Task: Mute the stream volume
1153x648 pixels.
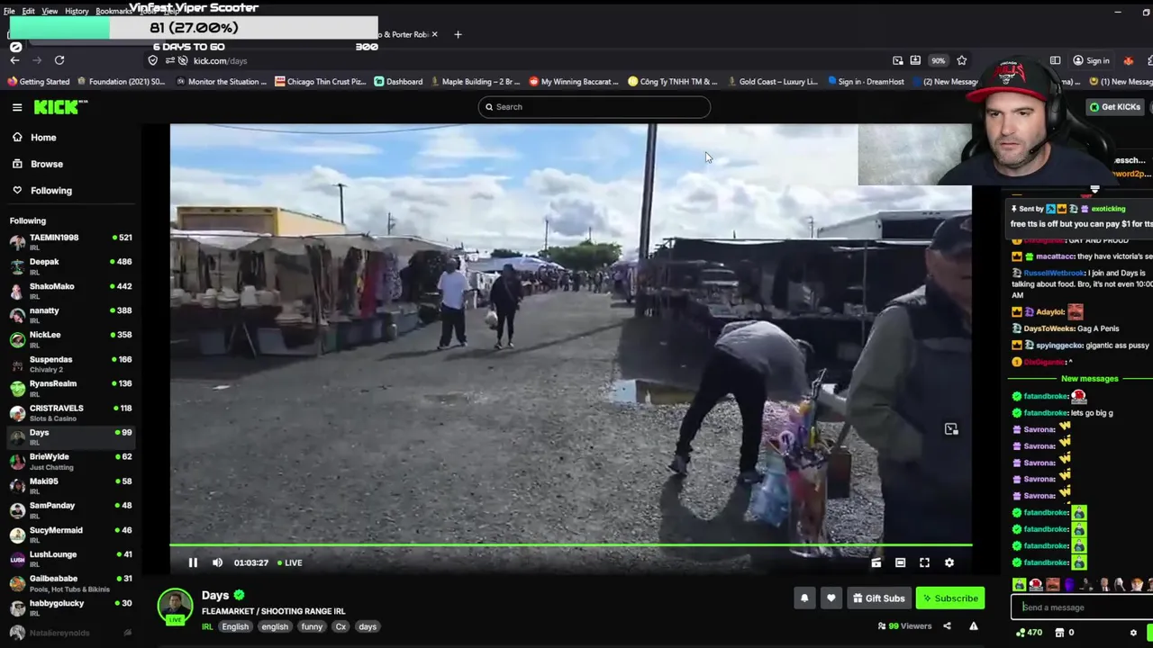Action: (x=217, y=562)
